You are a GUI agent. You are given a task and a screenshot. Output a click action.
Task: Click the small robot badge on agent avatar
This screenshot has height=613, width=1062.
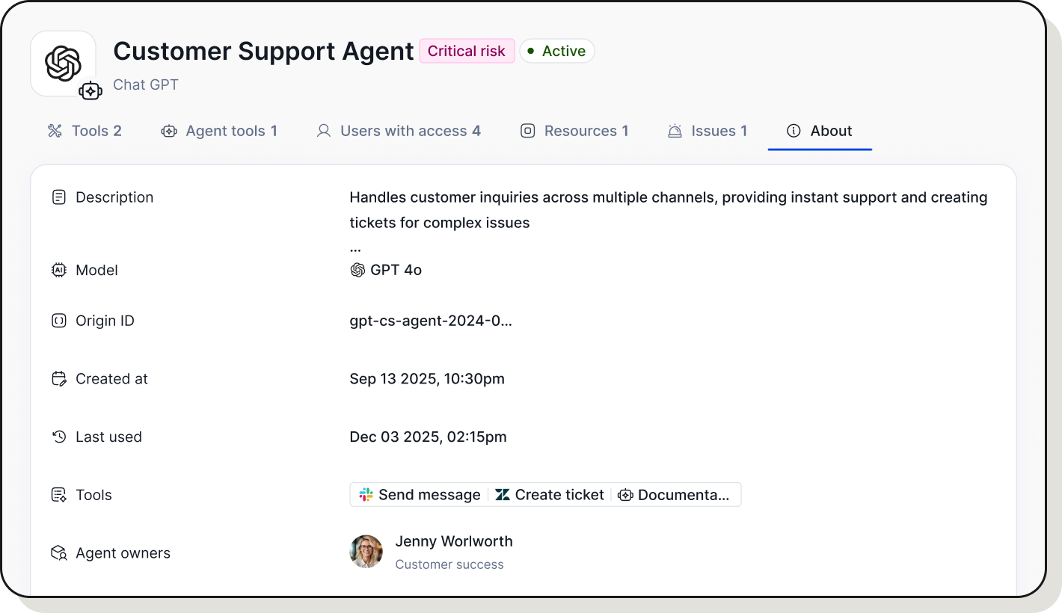tap(91, 90)
